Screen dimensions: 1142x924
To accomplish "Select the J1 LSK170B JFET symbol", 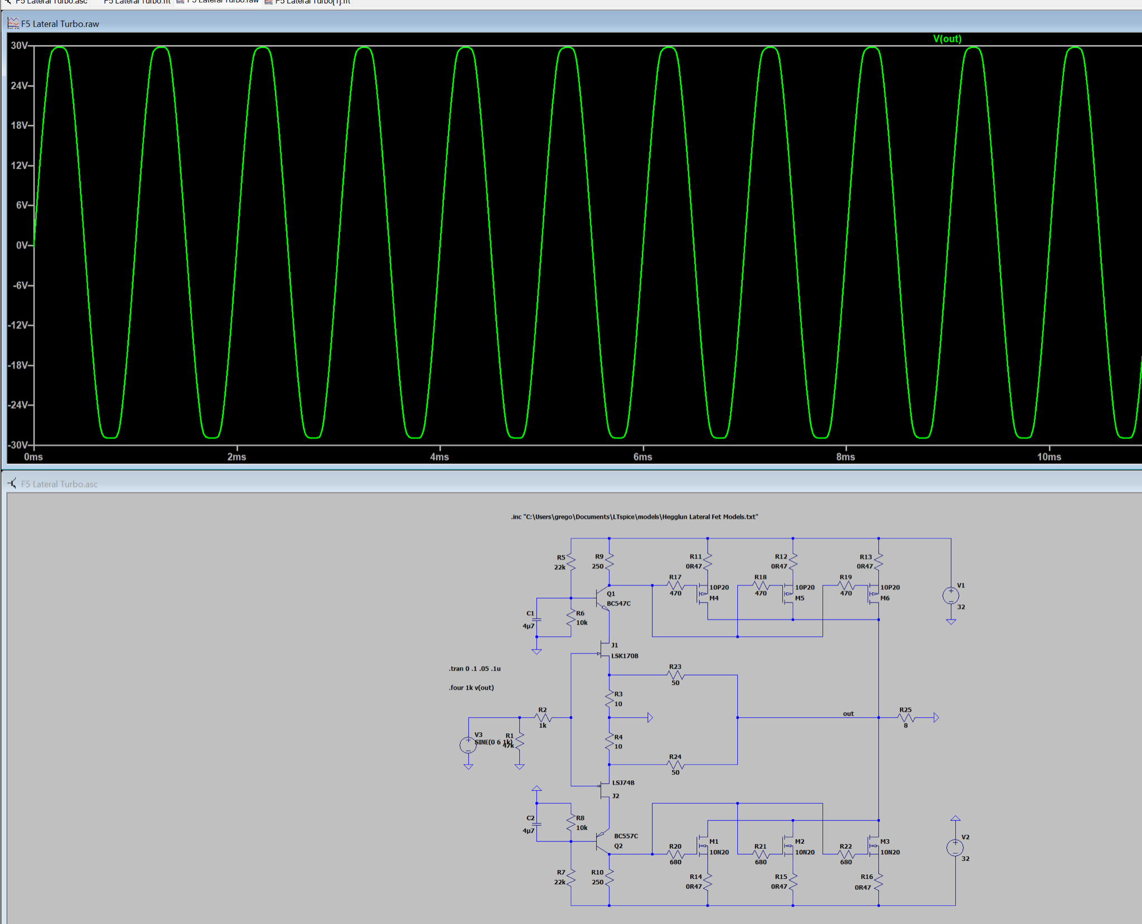I will [604, 650].
